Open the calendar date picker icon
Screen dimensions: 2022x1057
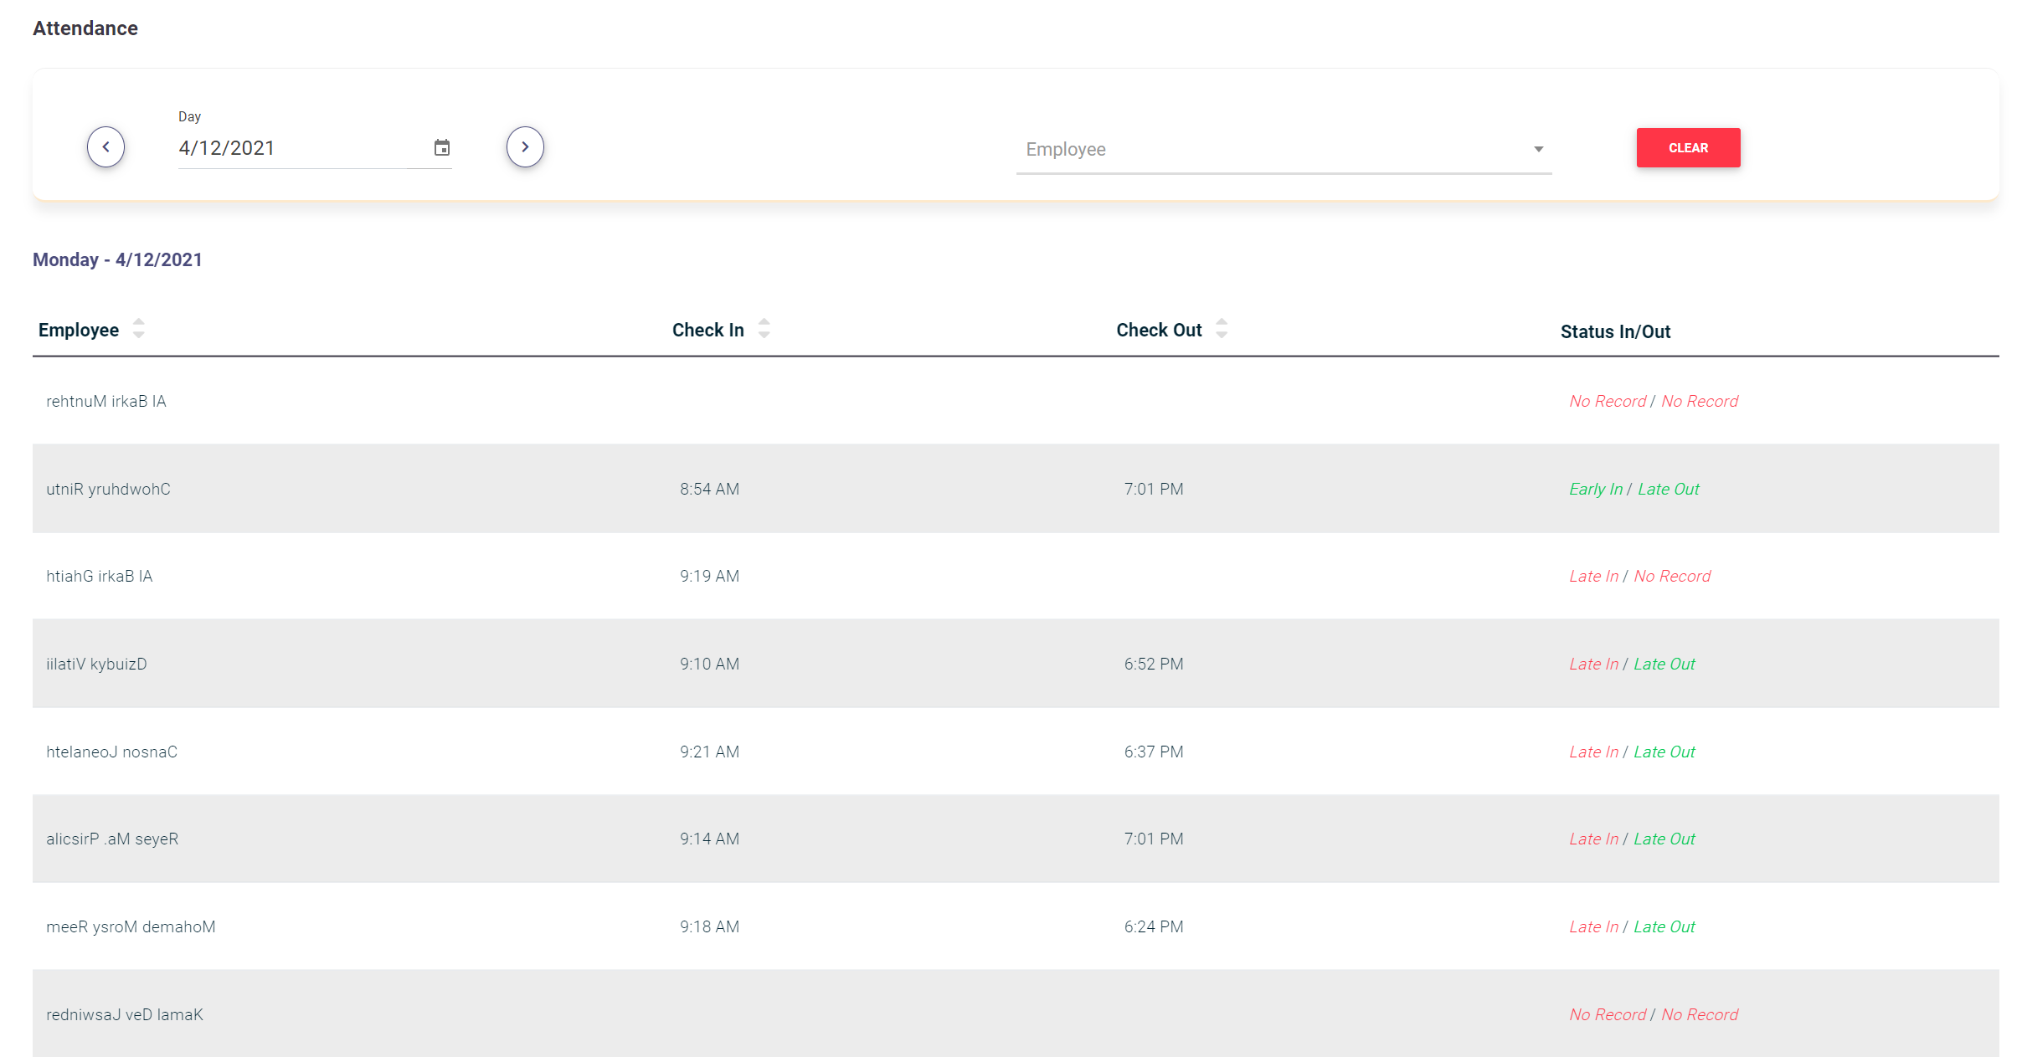coord(442,148)
